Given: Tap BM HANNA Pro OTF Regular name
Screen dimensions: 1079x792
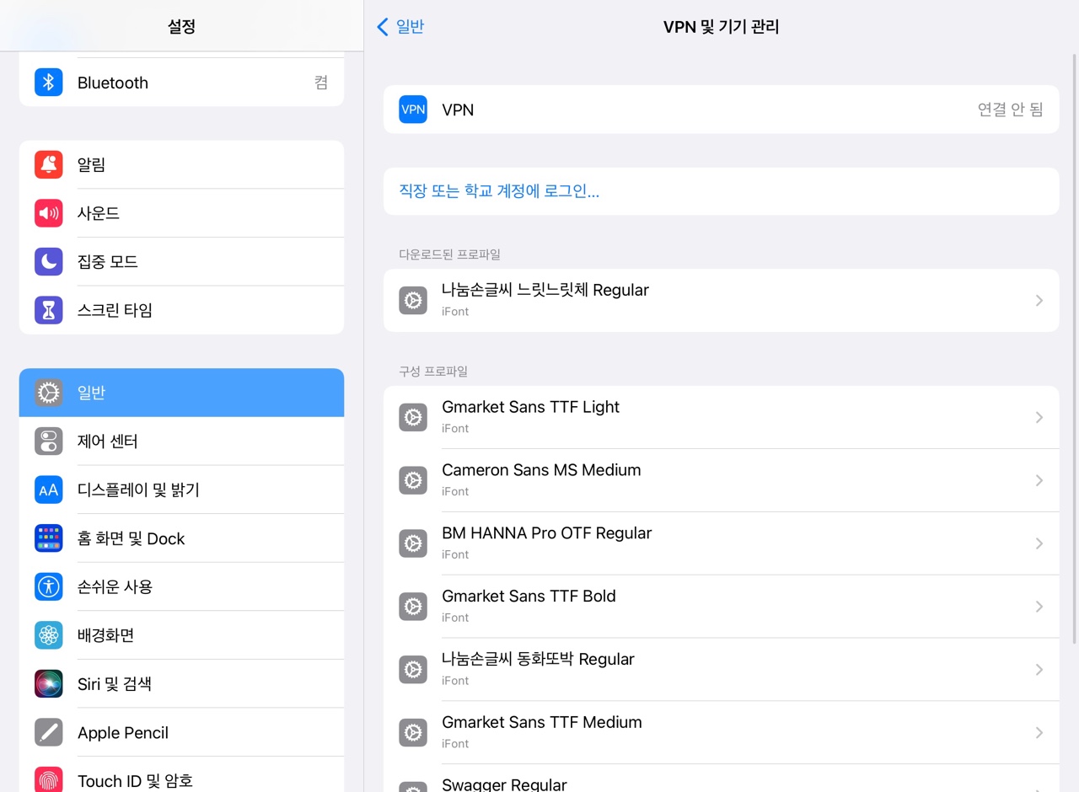Looking at the screenshot, I should [x=546, y=533].
